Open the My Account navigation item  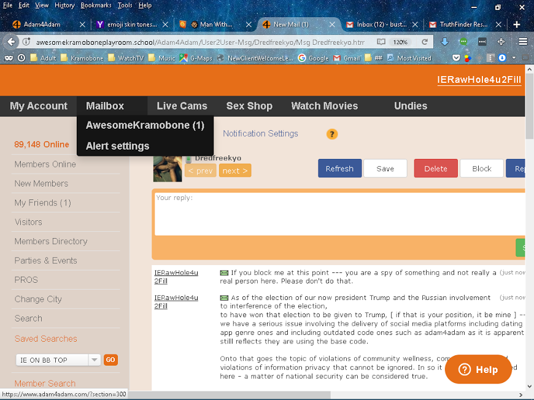click(39, 106)
